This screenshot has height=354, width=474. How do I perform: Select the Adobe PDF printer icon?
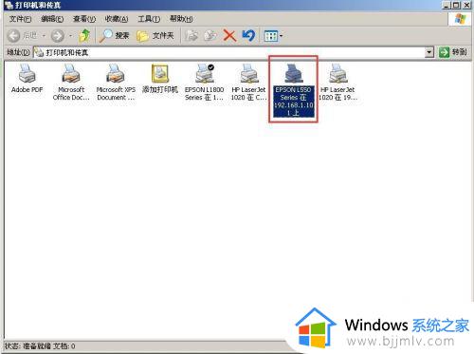coord(27,78)
